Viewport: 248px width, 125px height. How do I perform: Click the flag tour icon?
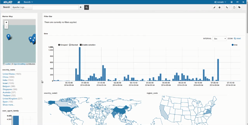[x=238, y=2]
